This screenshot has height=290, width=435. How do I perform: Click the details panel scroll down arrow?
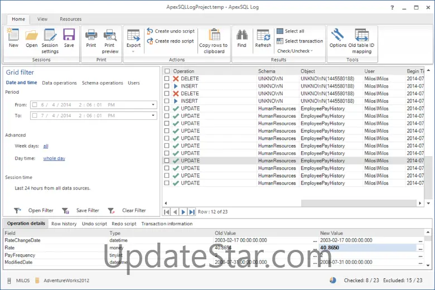[428, 265]
